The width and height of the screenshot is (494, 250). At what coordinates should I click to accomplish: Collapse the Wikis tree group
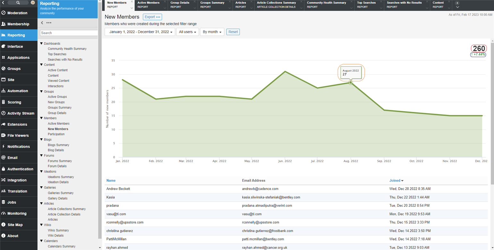(41, 225)
